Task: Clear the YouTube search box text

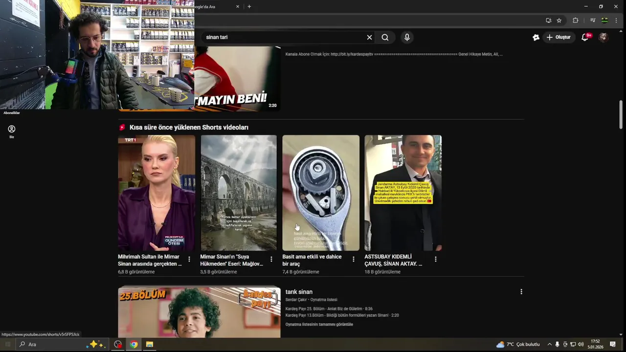Action: (369, 37)
